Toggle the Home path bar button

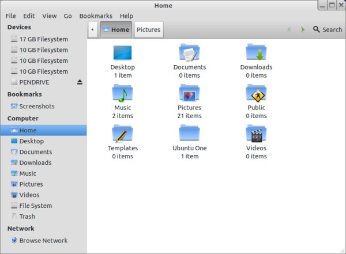pos(116,29)
